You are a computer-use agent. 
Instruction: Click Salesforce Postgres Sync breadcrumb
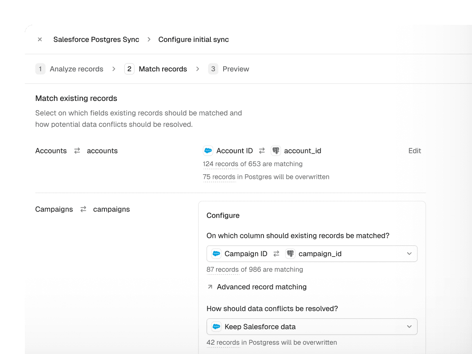[96, 40]
